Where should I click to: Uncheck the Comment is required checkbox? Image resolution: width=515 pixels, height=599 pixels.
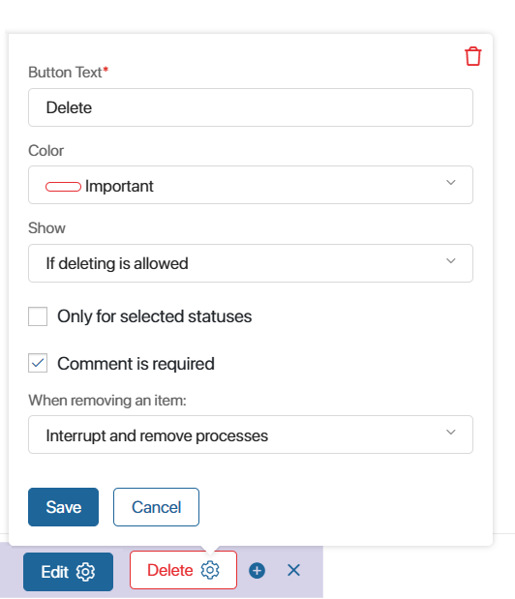(38, 363)
